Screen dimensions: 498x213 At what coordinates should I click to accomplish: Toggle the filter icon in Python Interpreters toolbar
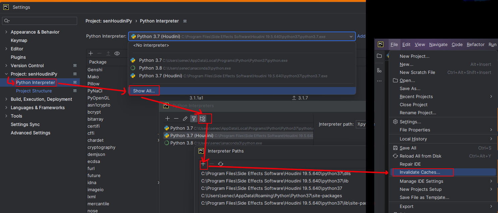pos(194,119)
